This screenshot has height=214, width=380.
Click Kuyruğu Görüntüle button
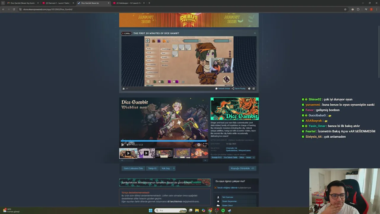click(x=242, y=168)
